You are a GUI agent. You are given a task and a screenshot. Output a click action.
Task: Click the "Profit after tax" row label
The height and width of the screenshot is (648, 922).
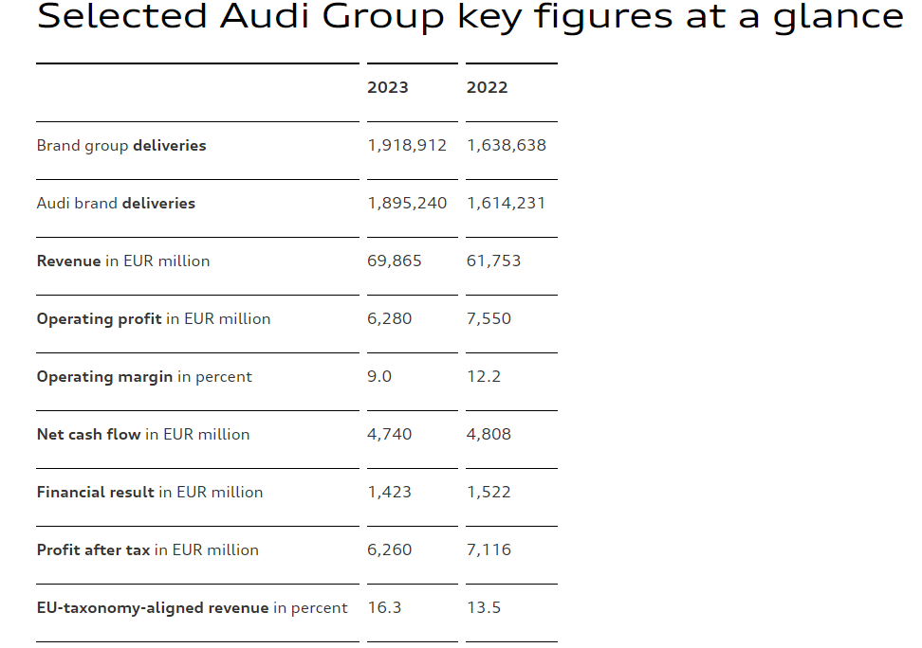pyautogui.click(x=148, y=549)
